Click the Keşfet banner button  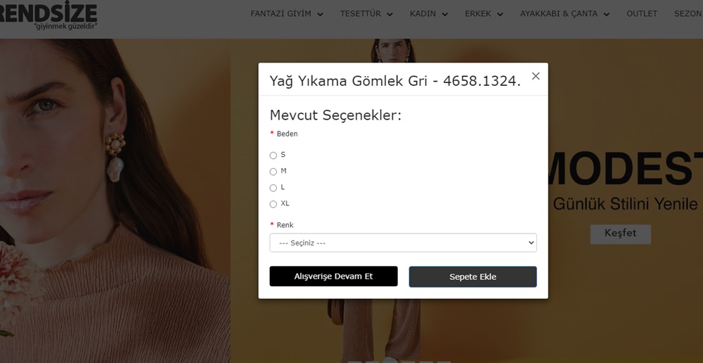point(620,234)
